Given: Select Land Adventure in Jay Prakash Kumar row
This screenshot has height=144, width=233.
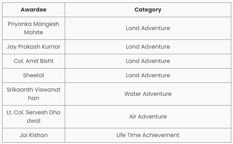Looking at the screenshot, I should tap(148, 47).
